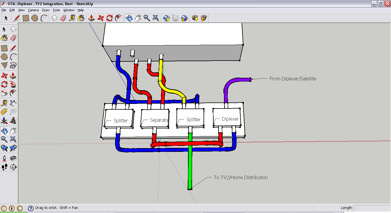The height and width of the screenshot is (213, 391).
Task: Choose the Circle tool in horizontal toolbar
Action: (x=35, y=18)
